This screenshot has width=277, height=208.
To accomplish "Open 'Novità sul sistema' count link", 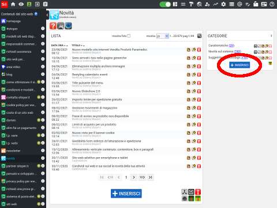I will point(238,51).
